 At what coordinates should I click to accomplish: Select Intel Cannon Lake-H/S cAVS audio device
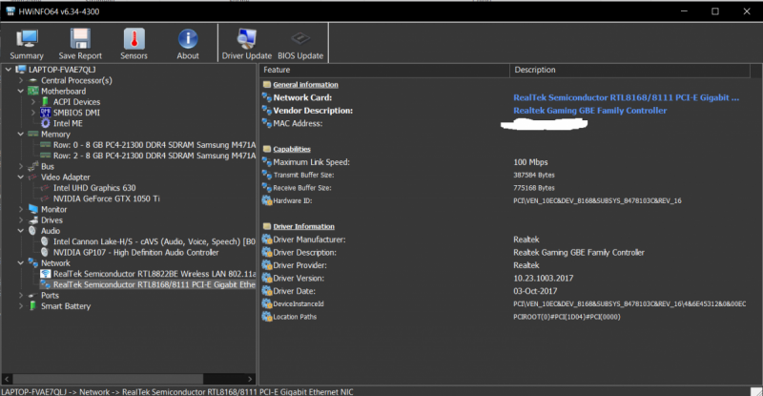[x=155, y=241]
